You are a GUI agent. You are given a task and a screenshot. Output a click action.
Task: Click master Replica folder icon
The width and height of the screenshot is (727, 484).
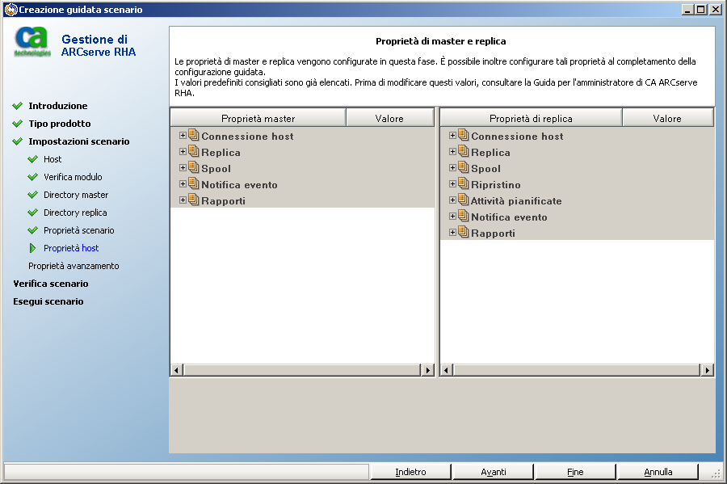tap(193, 151)
